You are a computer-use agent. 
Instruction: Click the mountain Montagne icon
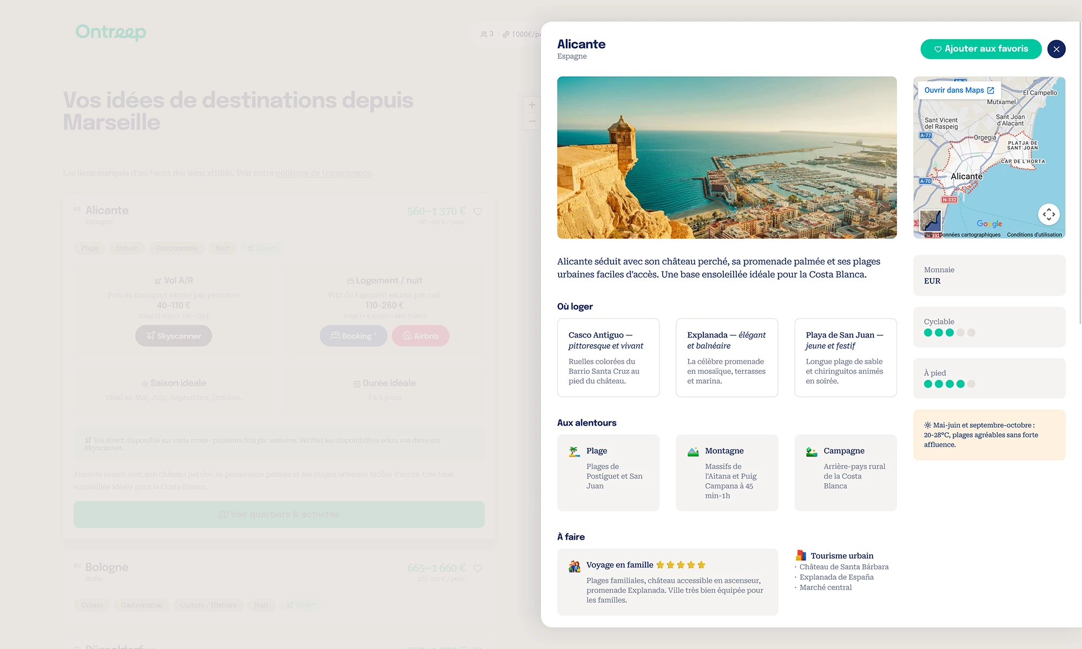(693, 452)
